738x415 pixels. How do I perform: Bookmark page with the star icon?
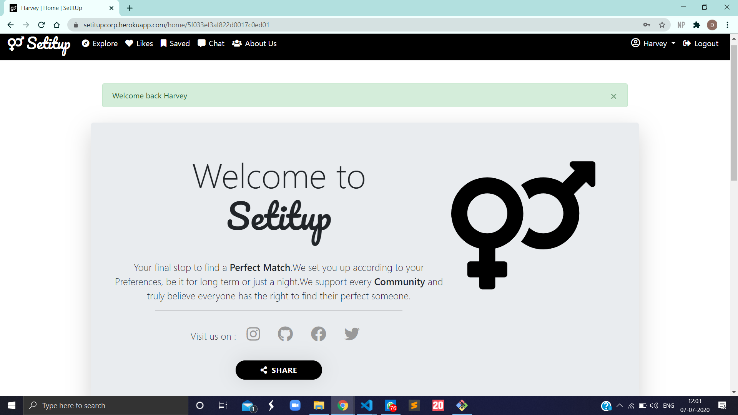click(662, 25)
